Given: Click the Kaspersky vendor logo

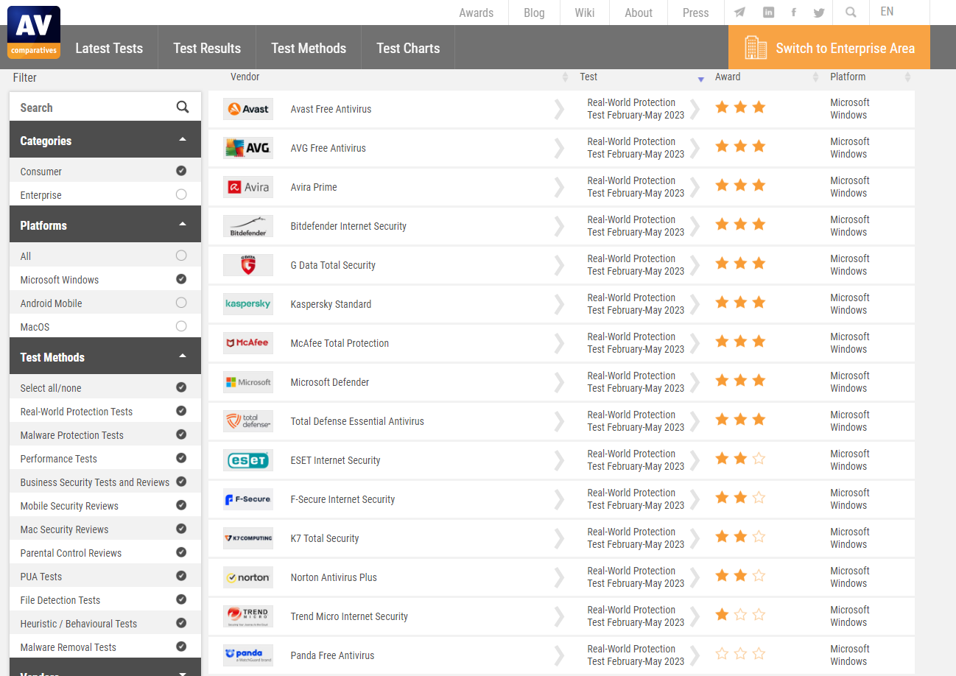Looking at the screenshot, I should (x=248, y=304).
